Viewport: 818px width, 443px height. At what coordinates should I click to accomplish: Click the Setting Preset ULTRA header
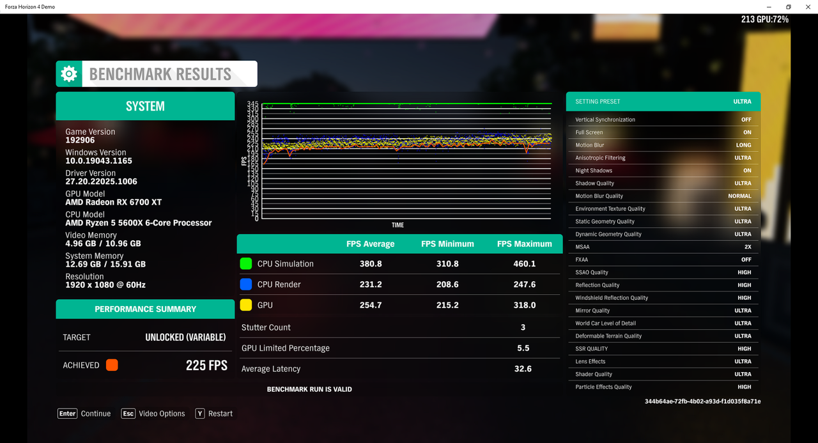663,101
